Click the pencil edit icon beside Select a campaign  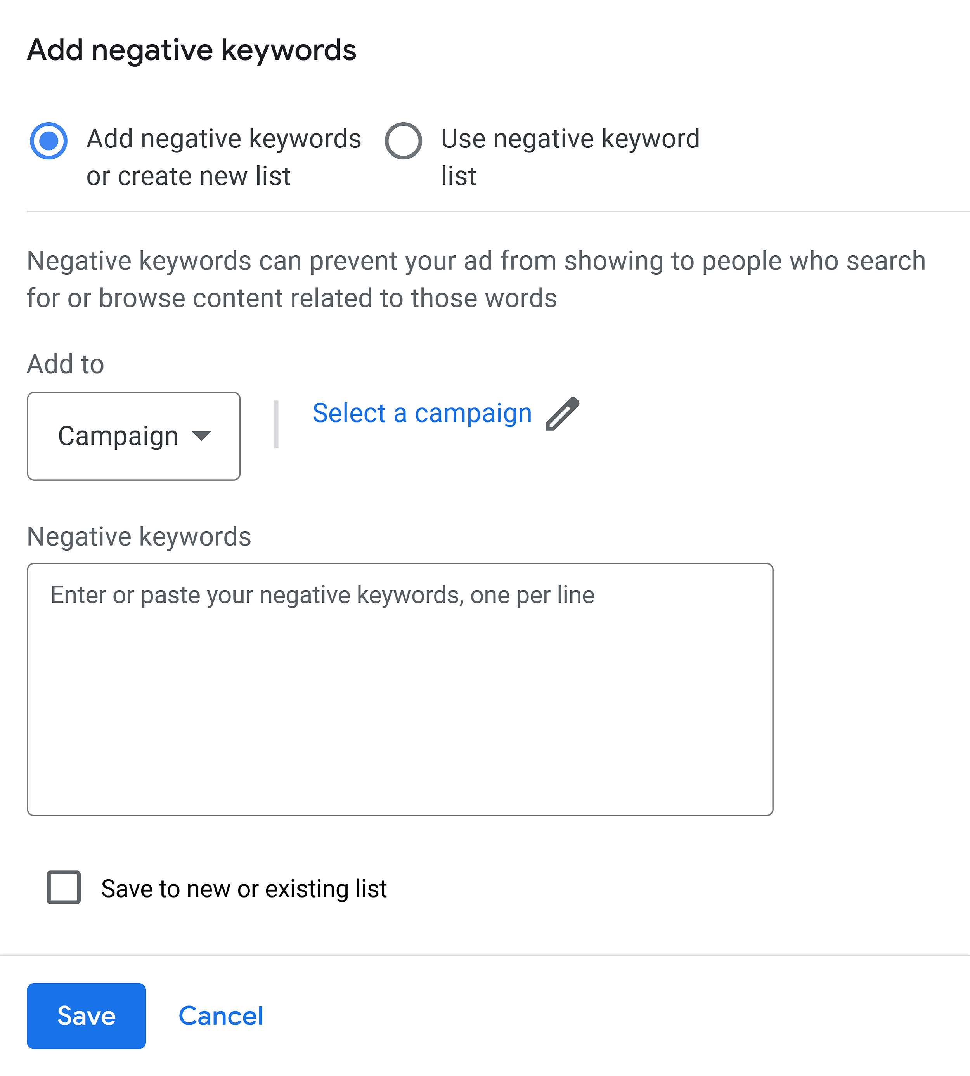[562, 415]
